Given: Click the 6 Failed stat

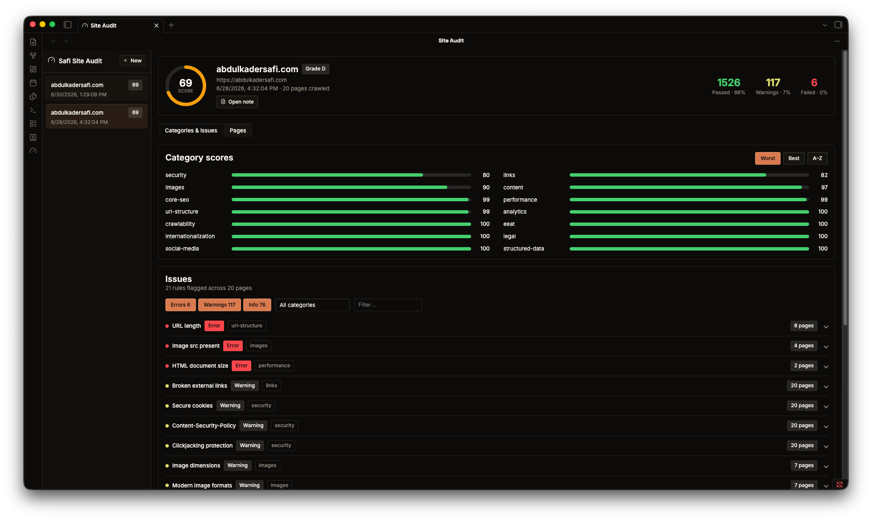Looking at the screenshot, I should pos(814,86).
